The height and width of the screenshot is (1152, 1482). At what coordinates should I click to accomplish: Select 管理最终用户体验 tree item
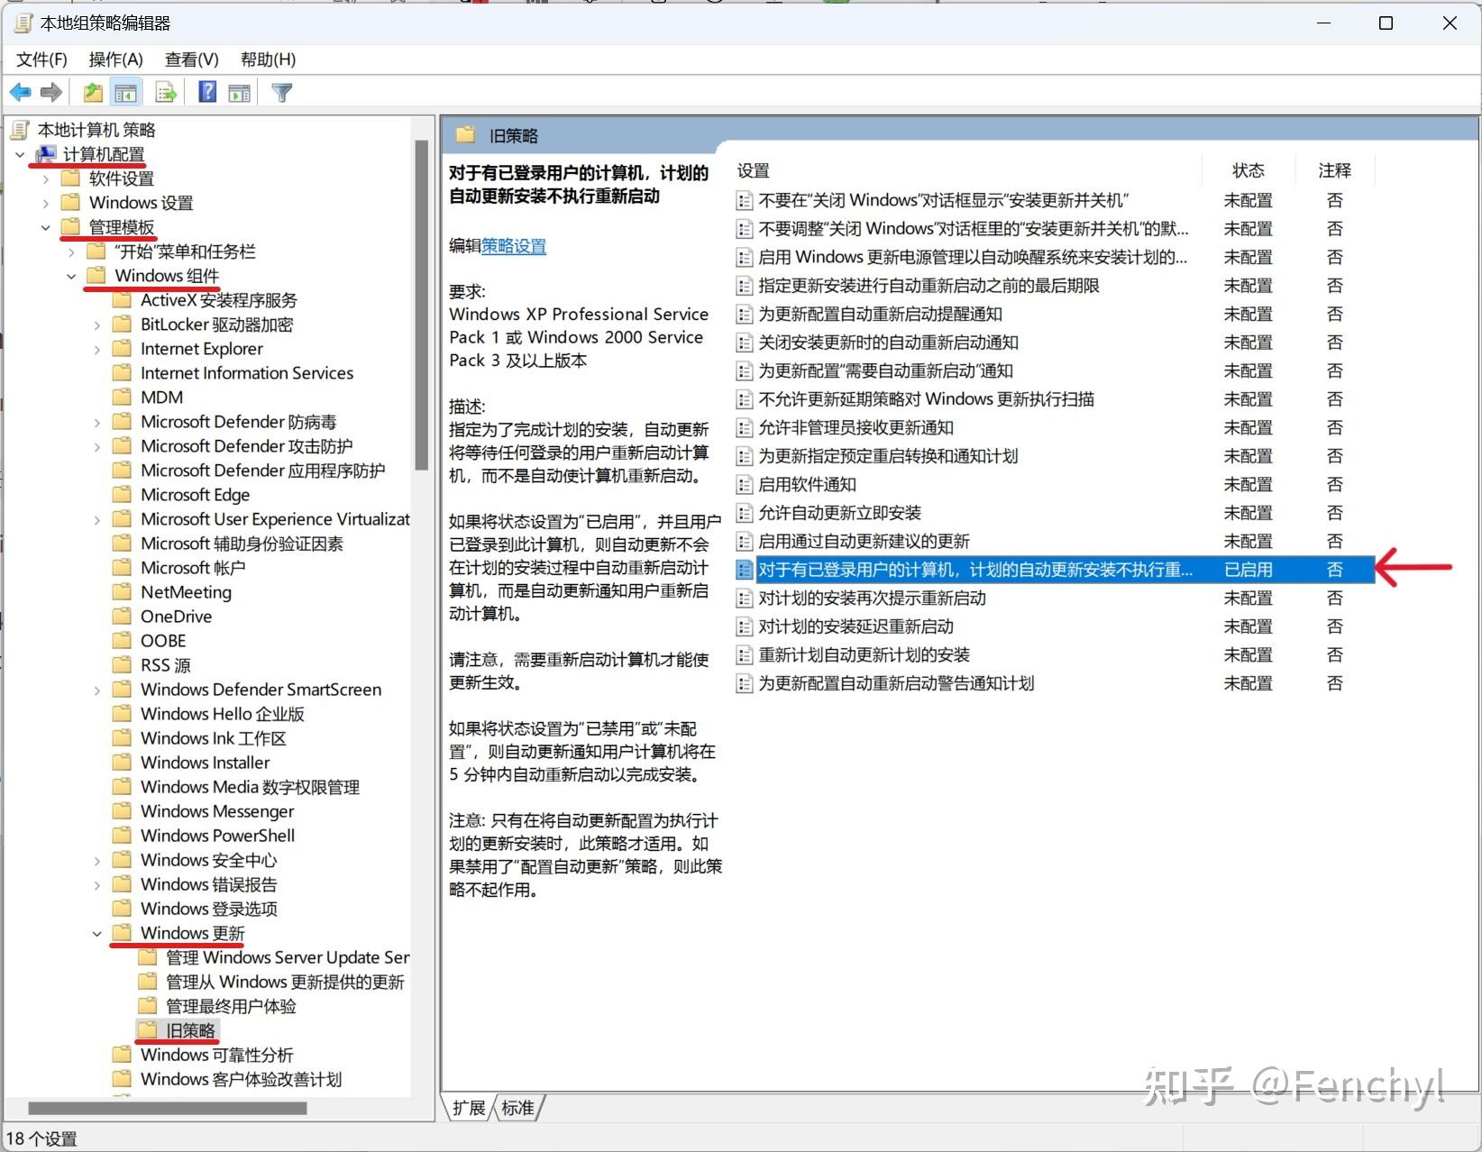coord(231,1006)
